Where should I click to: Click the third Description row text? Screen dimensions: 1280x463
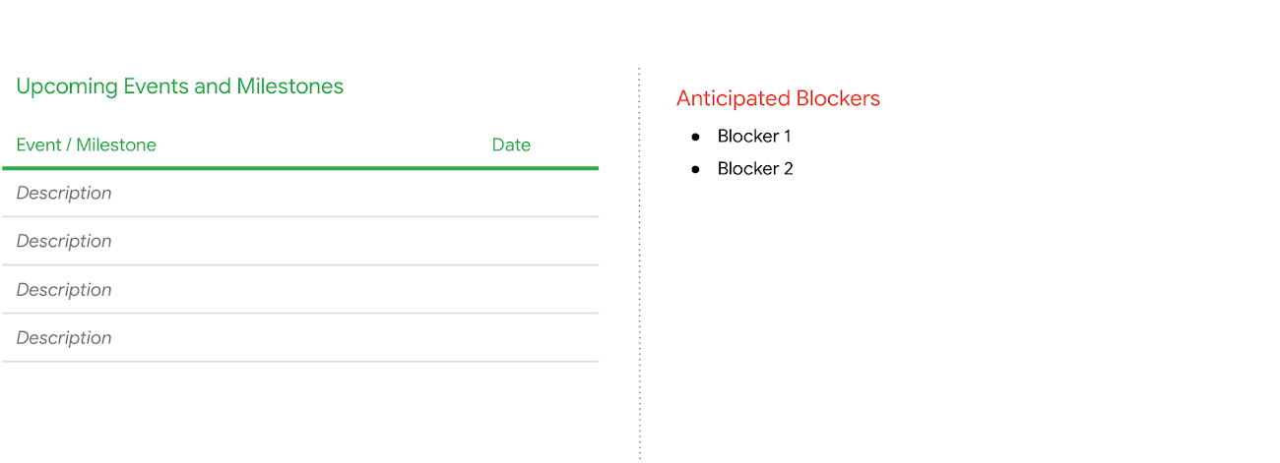click(64, 290)
